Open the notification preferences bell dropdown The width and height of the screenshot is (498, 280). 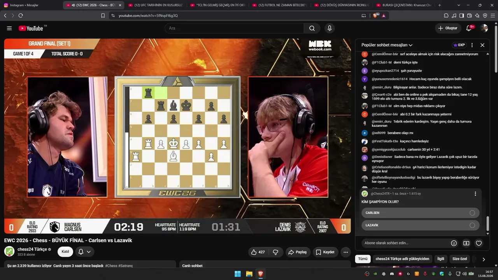point(84,252)
